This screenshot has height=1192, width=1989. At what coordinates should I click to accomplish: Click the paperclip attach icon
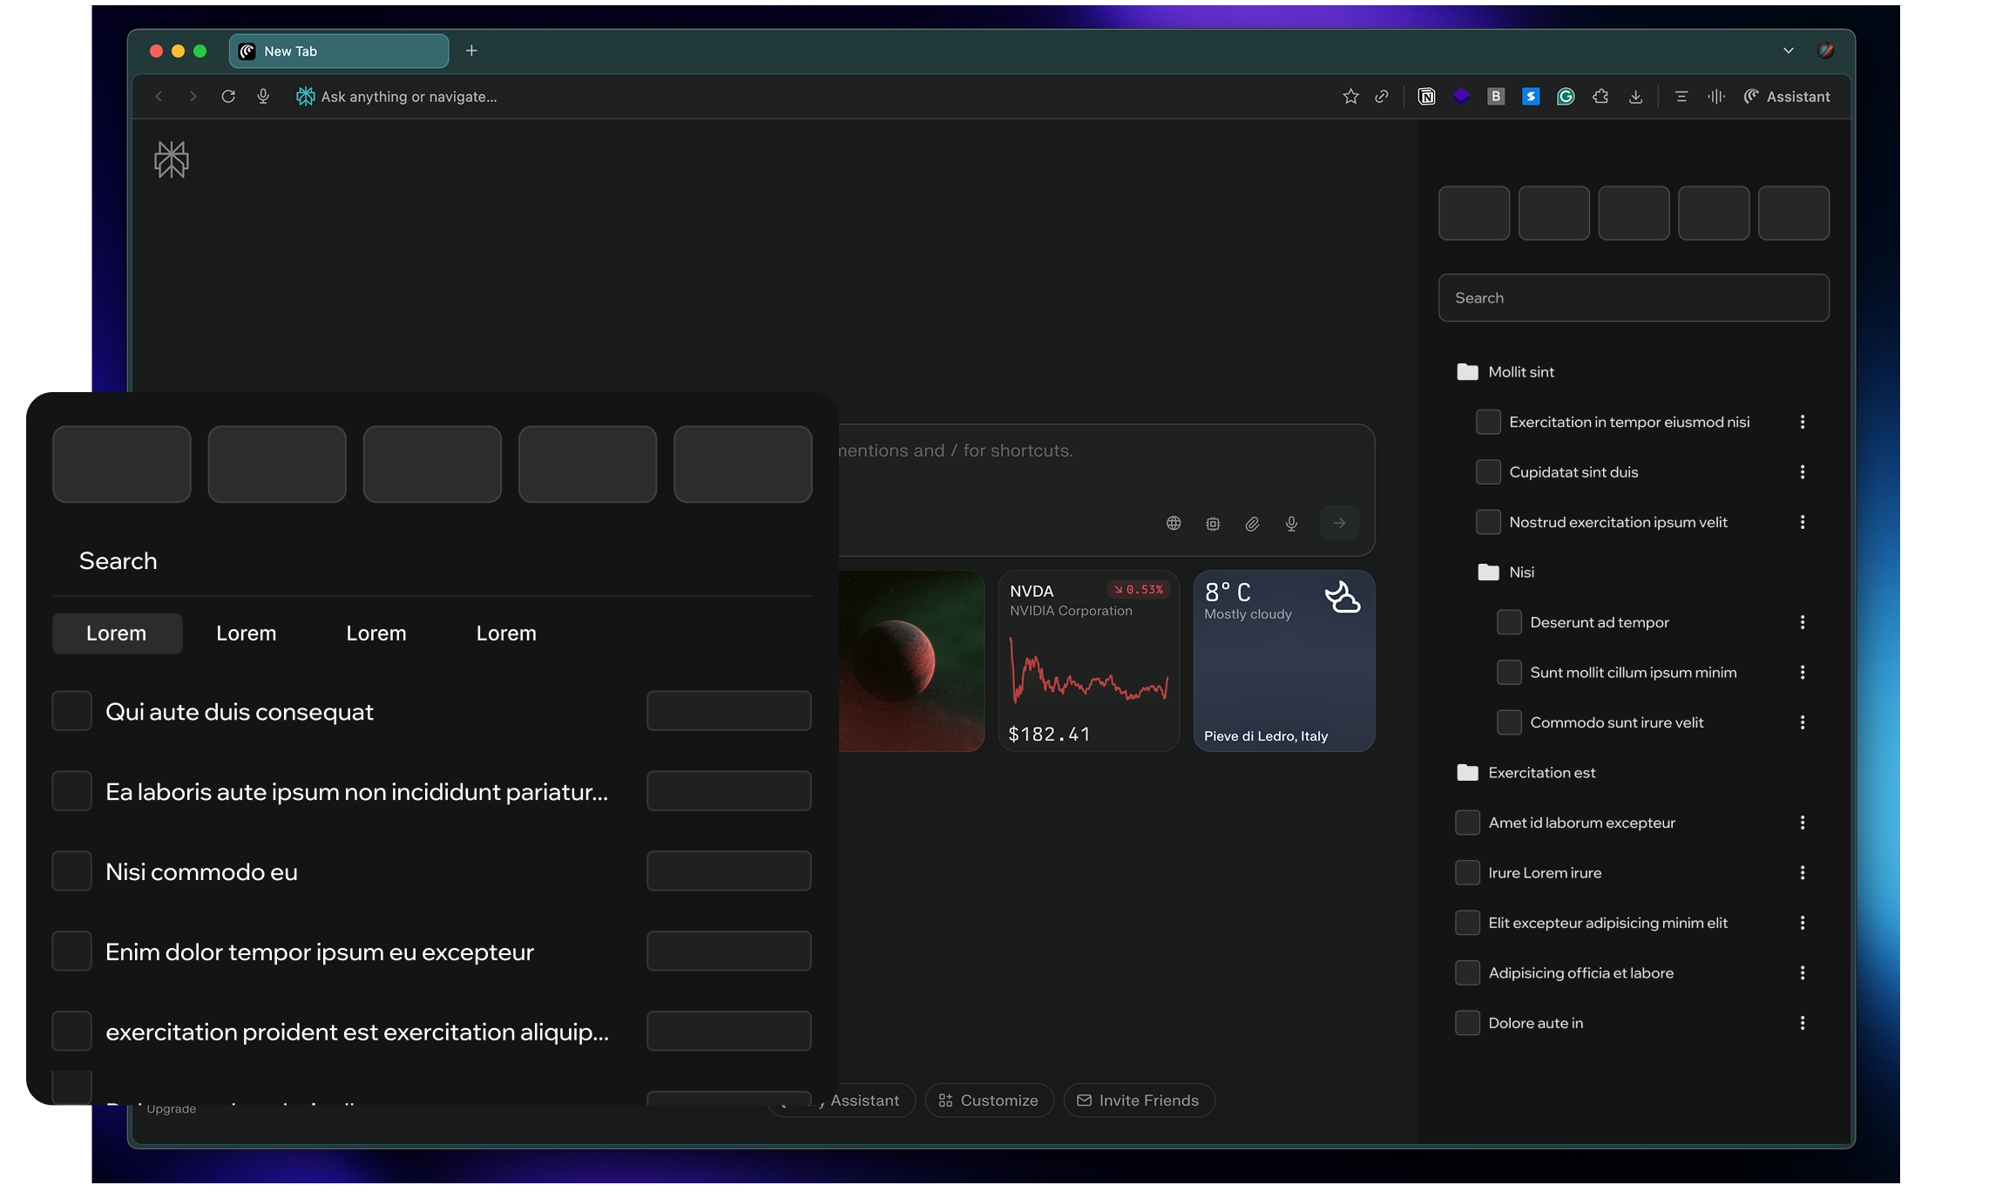(x=1252, y=524)
